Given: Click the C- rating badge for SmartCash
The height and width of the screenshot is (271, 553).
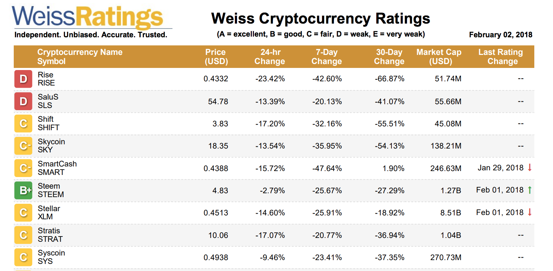Looking at the screenshot, I should click(x=23, y=168).
